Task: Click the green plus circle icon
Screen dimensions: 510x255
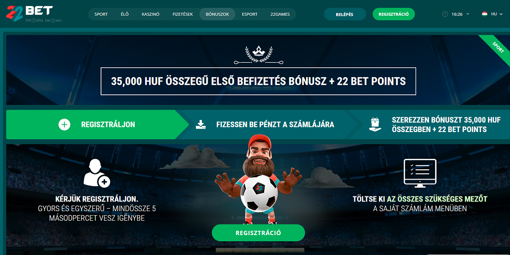Action: (64, 124)
